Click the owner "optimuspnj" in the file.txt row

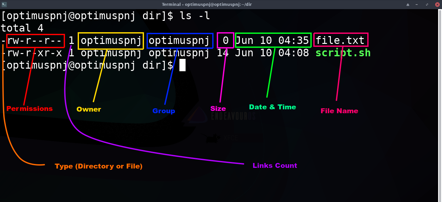tap(111, 41)
